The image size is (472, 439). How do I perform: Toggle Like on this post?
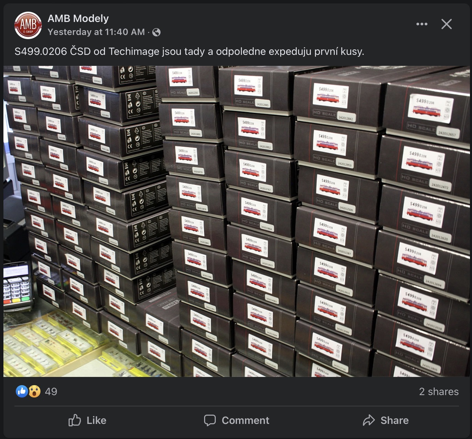pyautogui.click(x=87, y=420)
